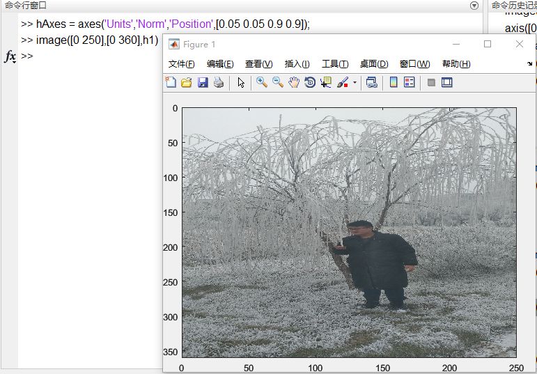The image size is (537, 374).
Task: Open the 窗口(W) menu in Figure 1
Action: point(414,64)
